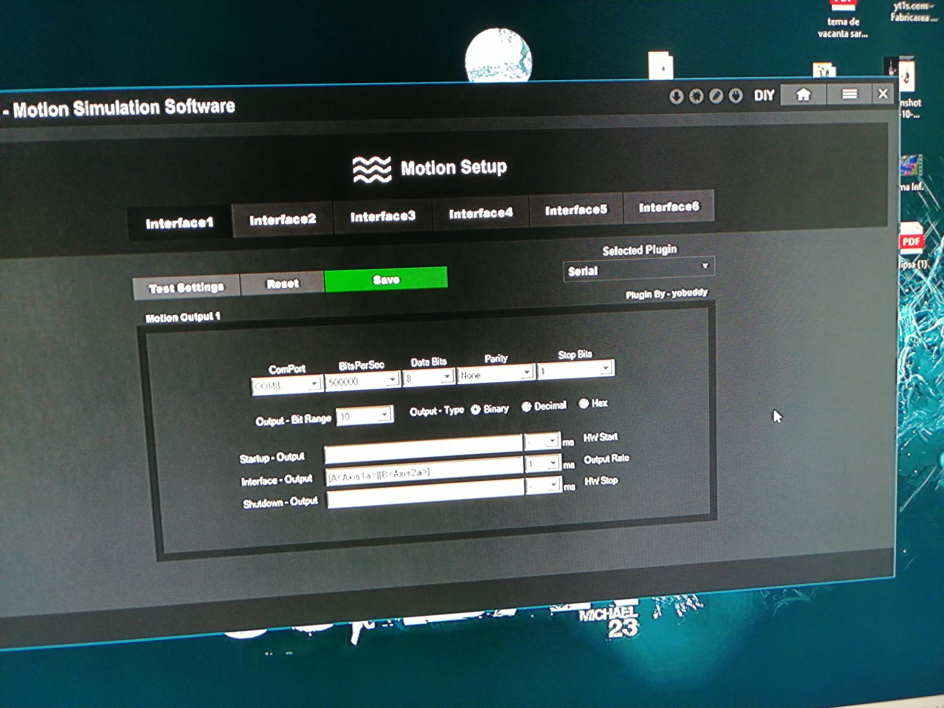Open the Stop Bits dropdown
This screenshot has width=944, height=708.
click(575, 370)
